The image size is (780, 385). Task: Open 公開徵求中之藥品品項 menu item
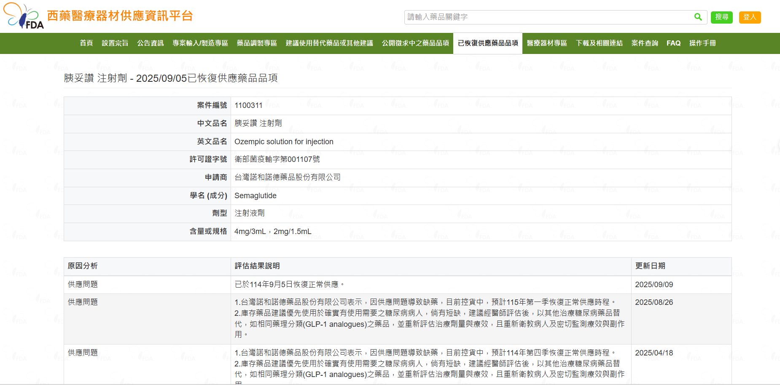[x=415, y=43]
